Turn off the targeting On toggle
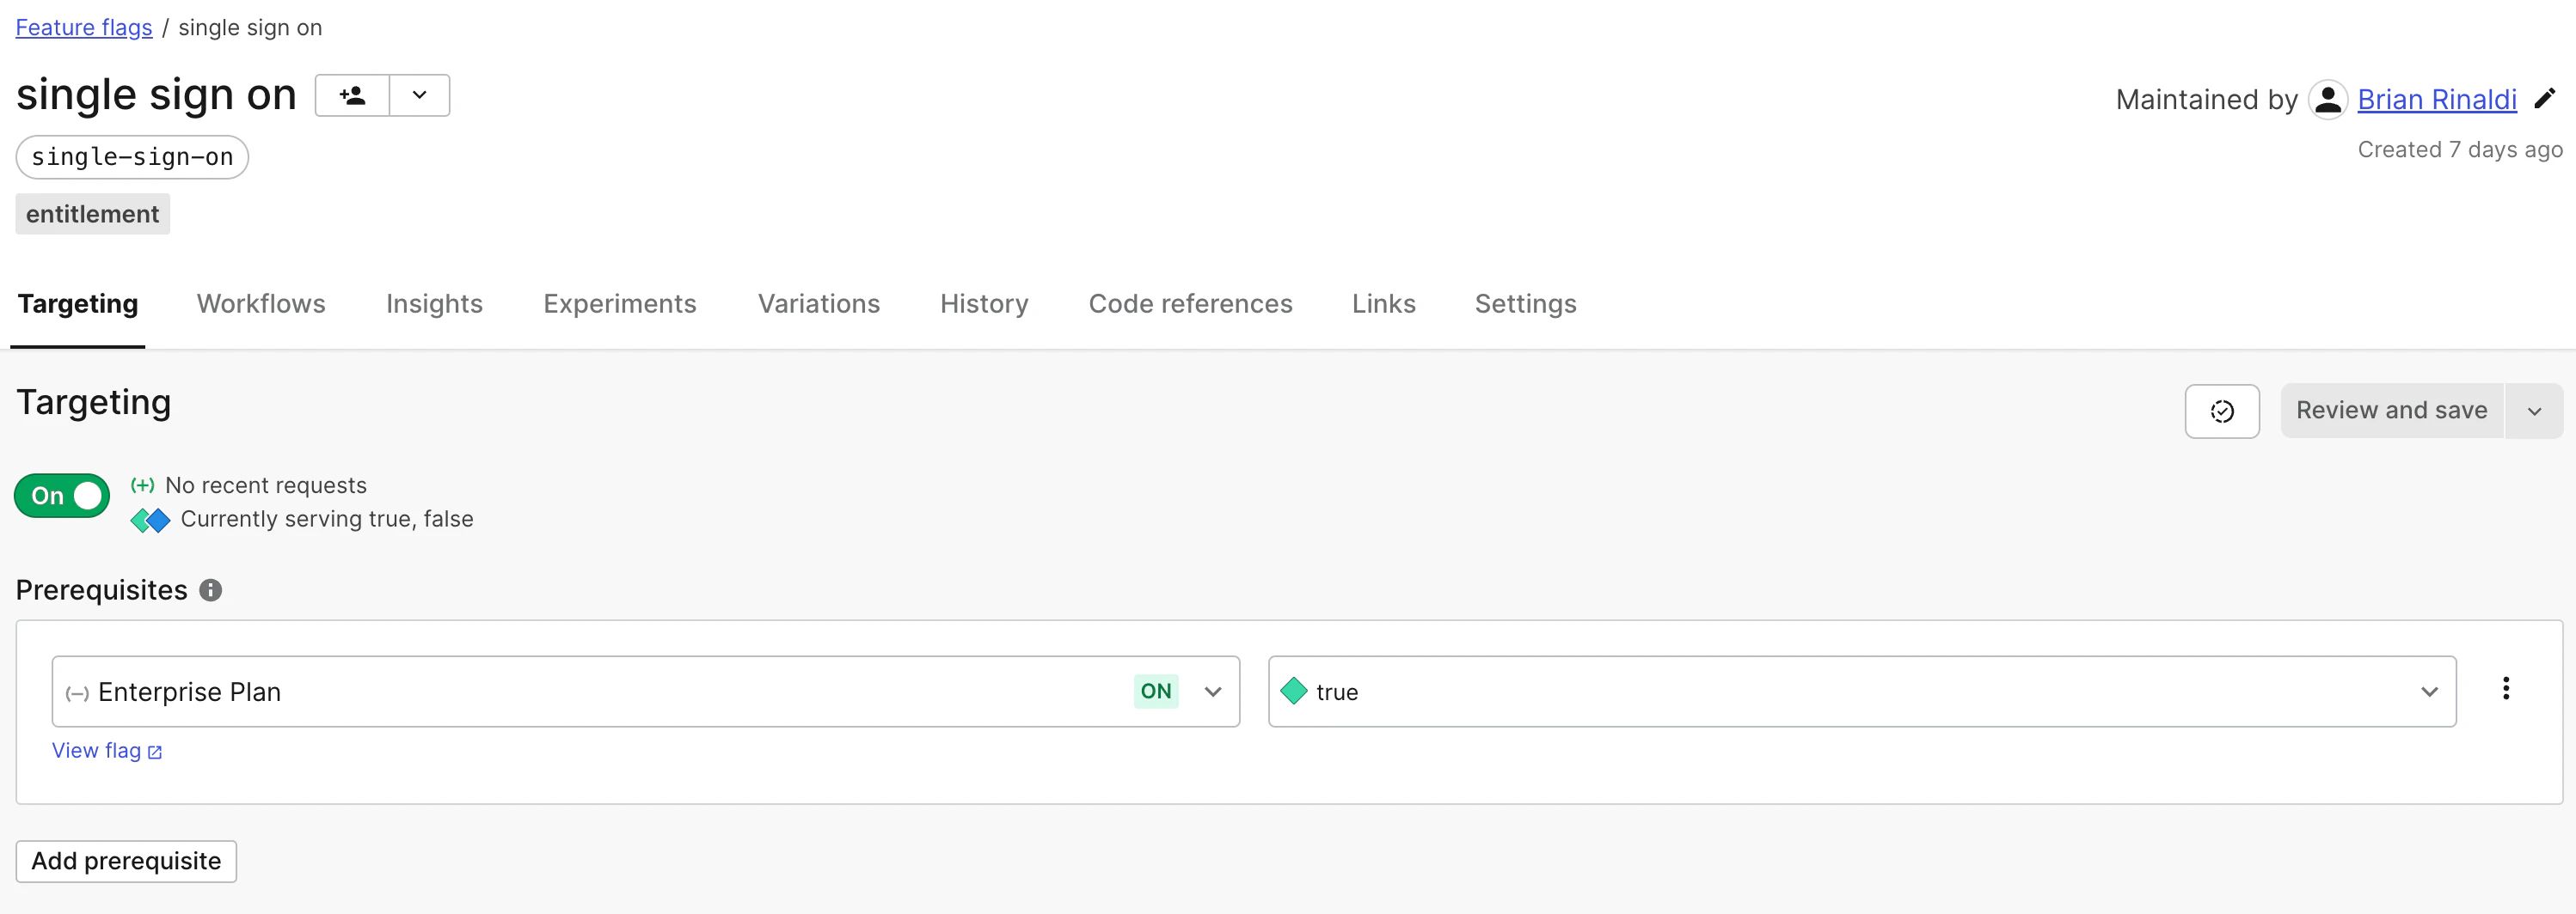 [x=60, y=495]
